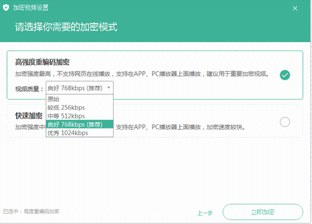Click the 请选择你需要的加密模式 header text
Viewport: 312px width, 224px height.
pyautogui.click(x=66, y=27)
